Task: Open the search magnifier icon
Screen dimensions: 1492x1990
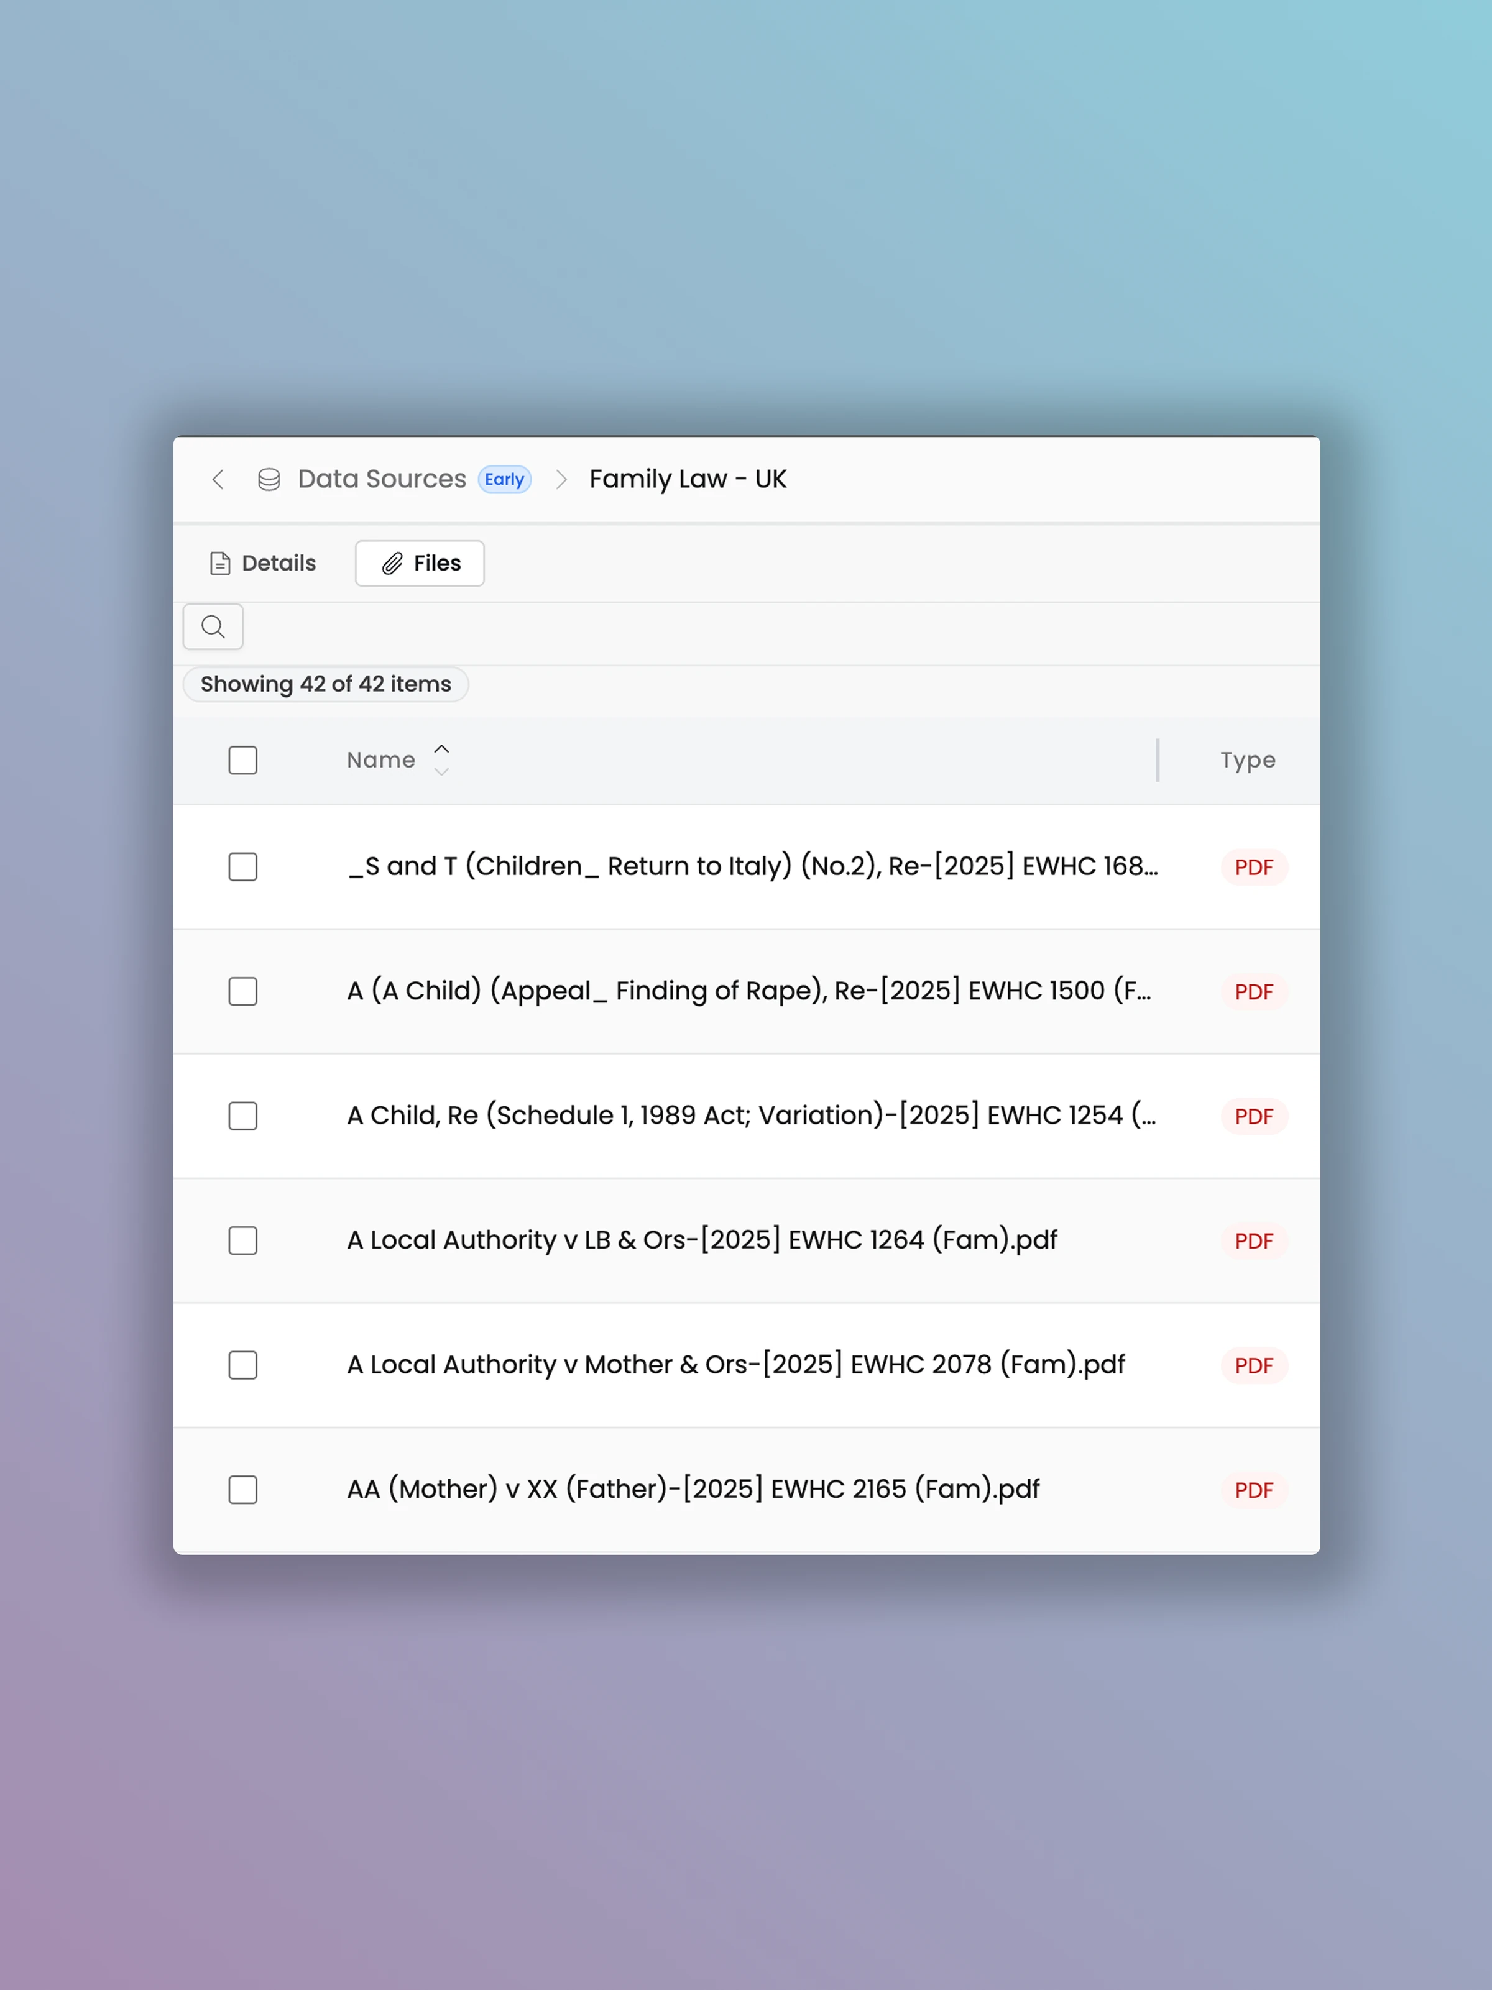Action: (213, 626)
